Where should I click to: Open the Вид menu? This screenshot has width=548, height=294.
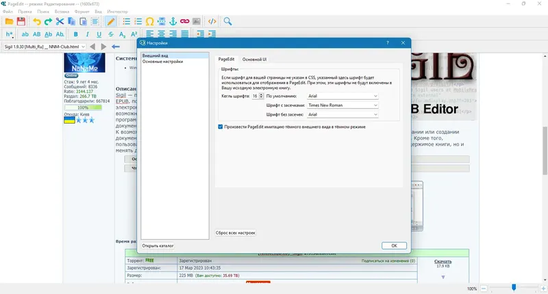pos(98,12)
